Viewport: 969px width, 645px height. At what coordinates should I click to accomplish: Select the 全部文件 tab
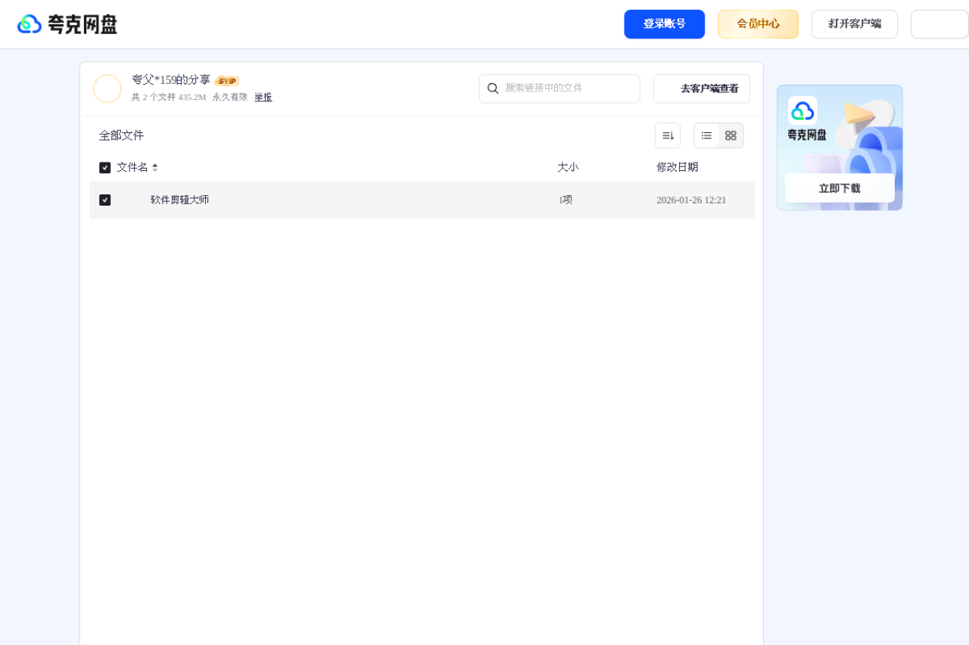tap(120, 135)
